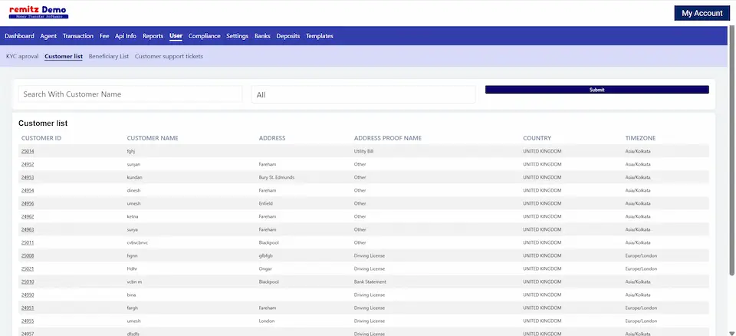Open the My Account button

click(701, 13)
